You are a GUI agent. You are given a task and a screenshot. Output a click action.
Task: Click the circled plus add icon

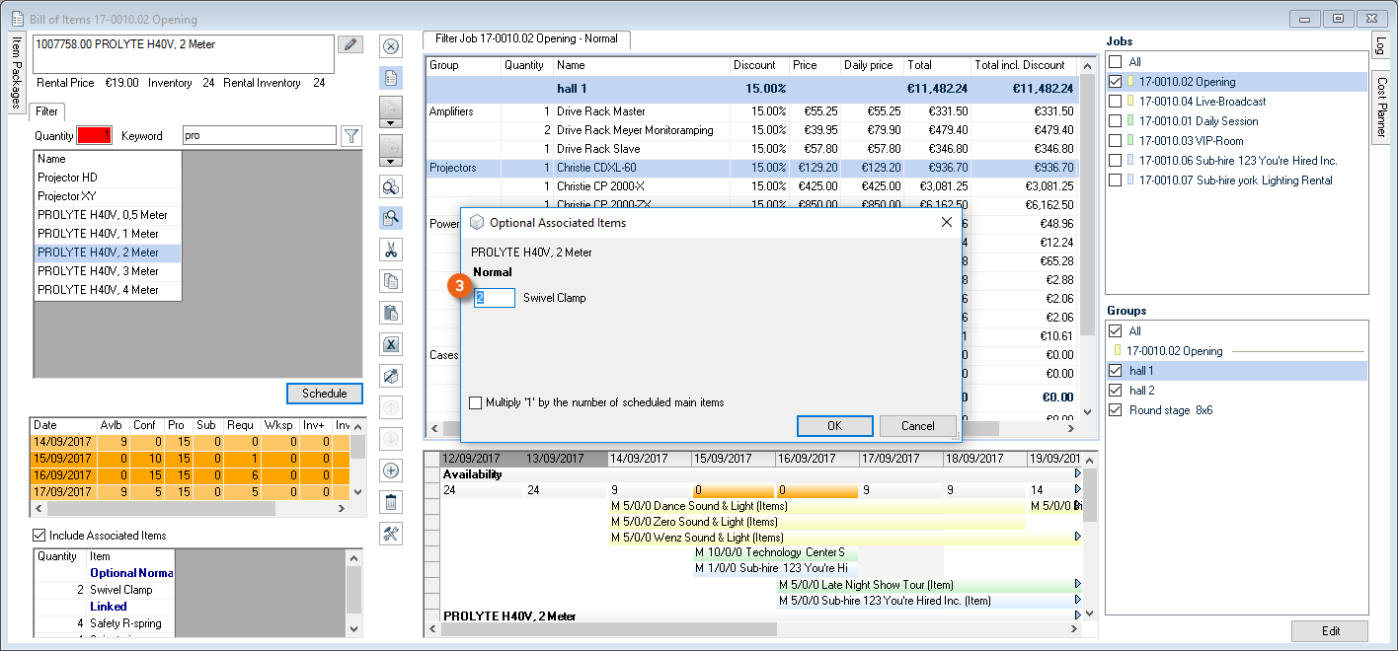[391, 470]
